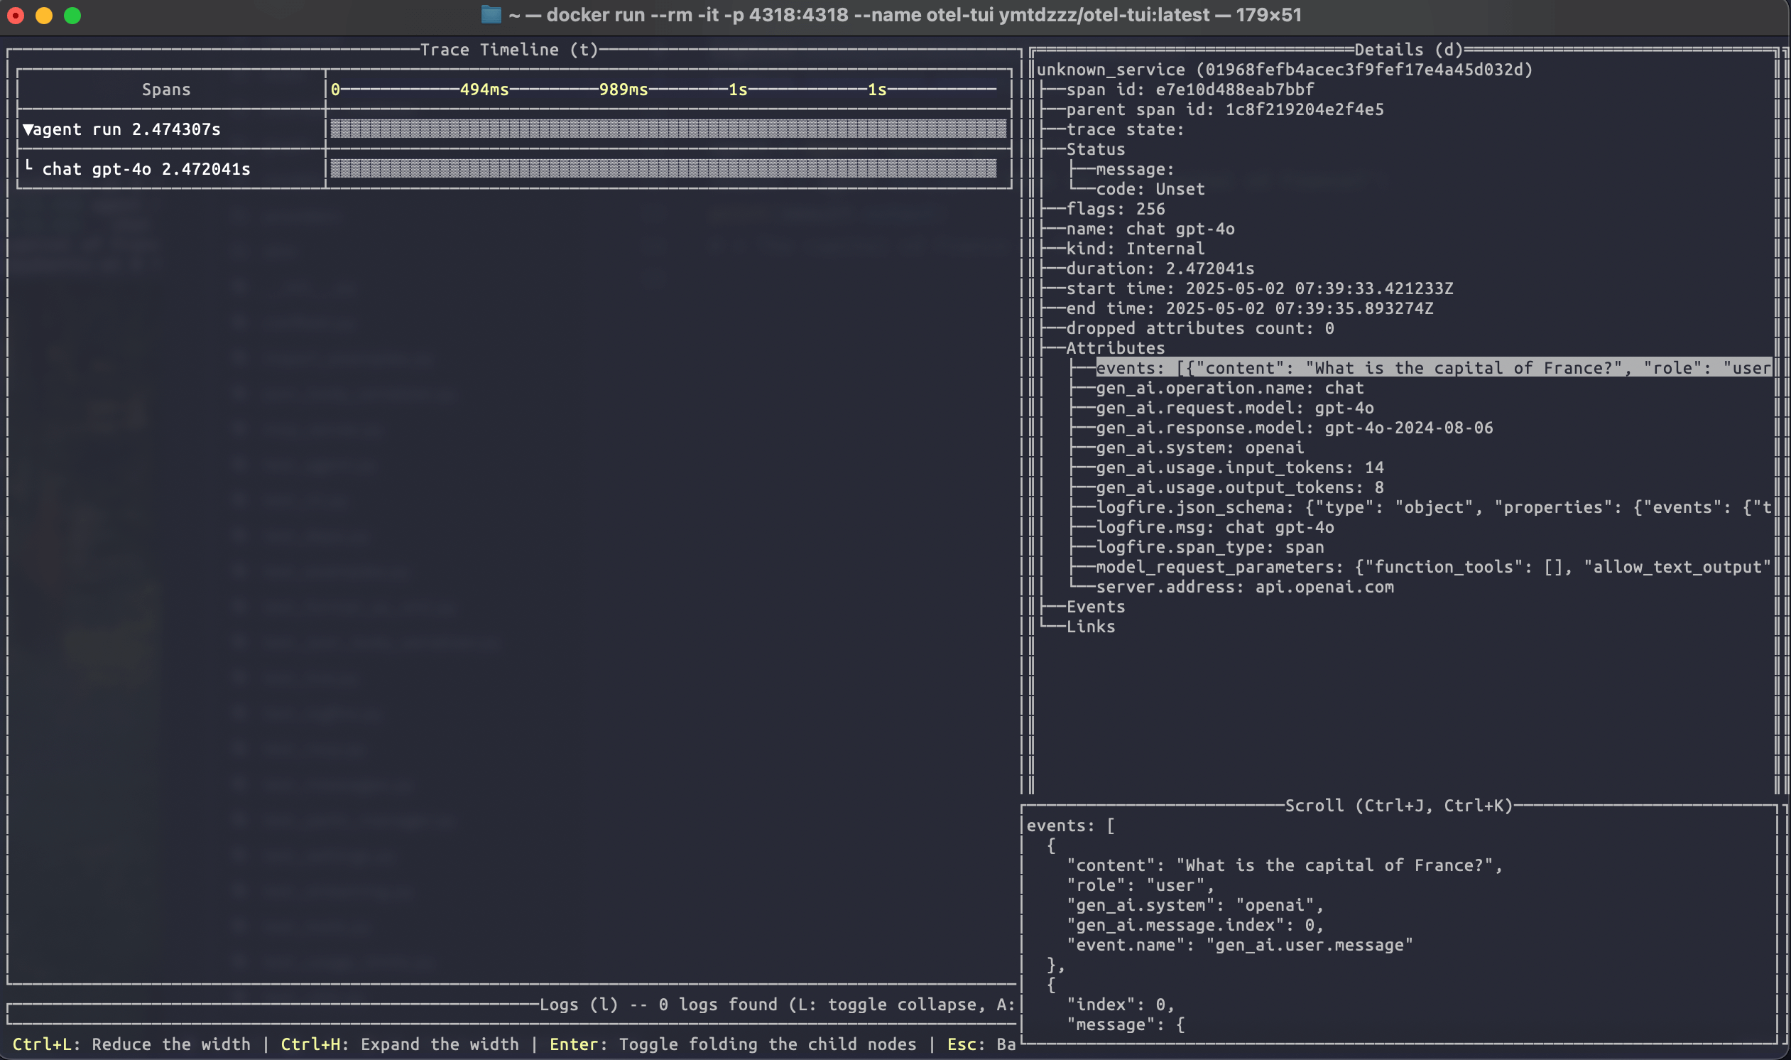This screenshot has height=1060, width=1791.
Task: Click the Enter toggle folding hint
Action: 732,1044
